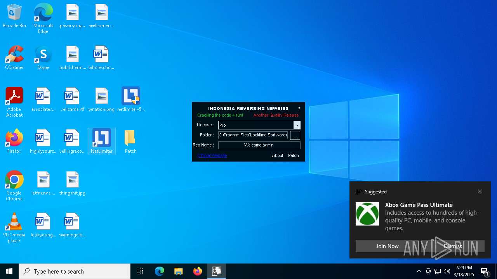The height and width of the screenshot is (279, 497).
Task: Open the Action Center notifications icon
Action: pyautogui.click(x=485, y=271)
